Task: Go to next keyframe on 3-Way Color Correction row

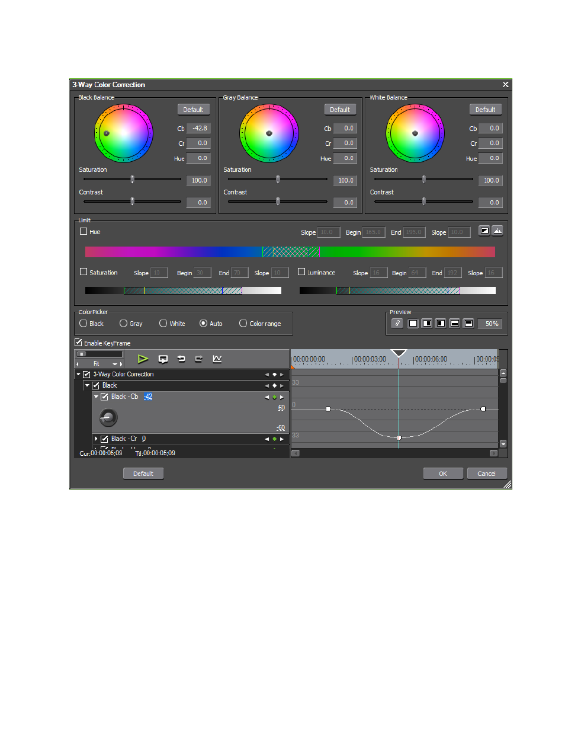Action: (282, 375)
